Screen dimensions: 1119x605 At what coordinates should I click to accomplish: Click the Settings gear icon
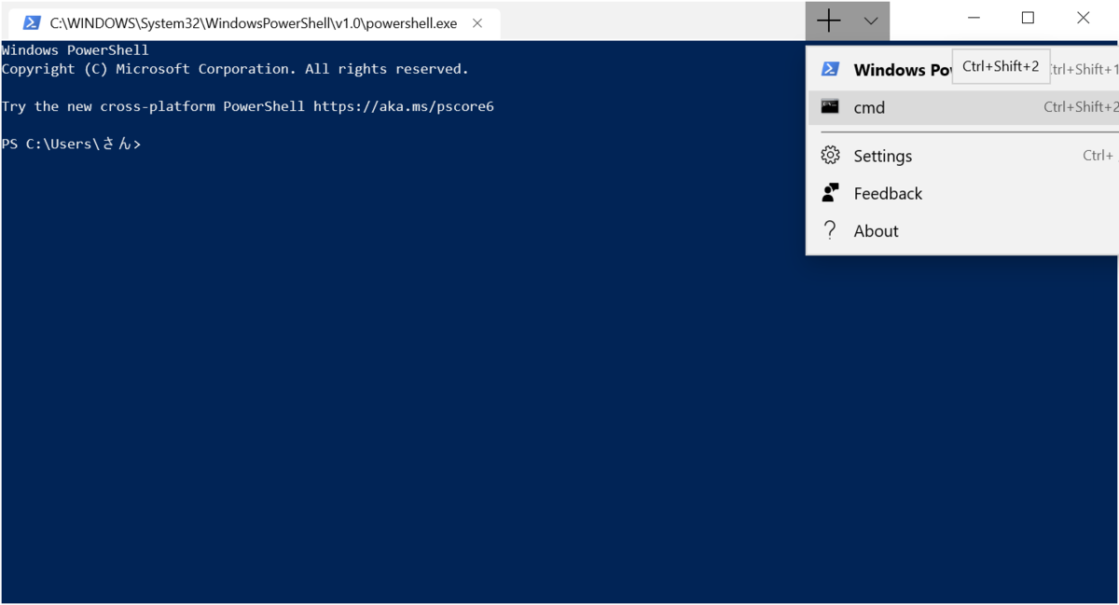(830, 156)
